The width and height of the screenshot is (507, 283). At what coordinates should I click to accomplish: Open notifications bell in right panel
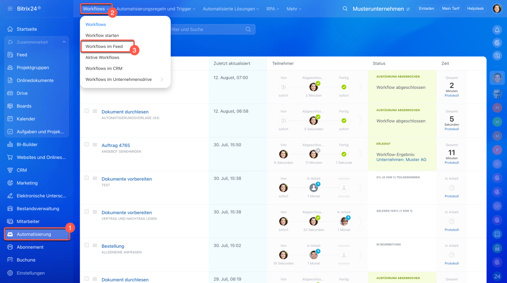[x=497, y=30]
